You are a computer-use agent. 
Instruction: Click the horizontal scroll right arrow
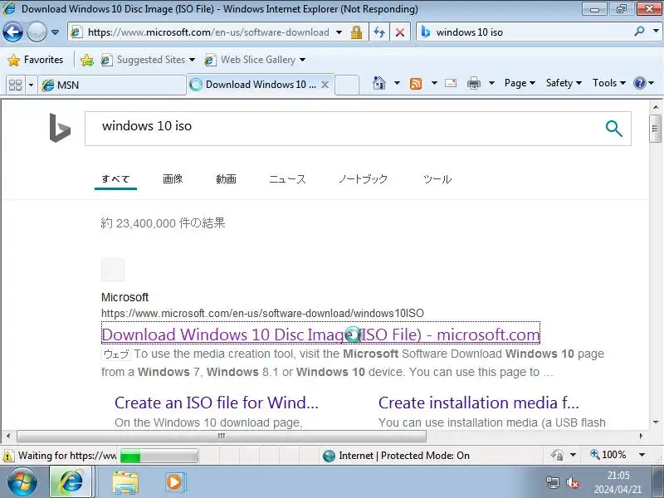tap(641, 436)
